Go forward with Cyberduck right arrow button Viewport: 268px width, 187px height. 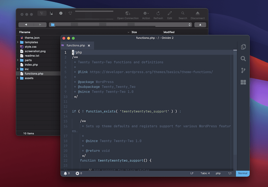[x=40, y=25]
